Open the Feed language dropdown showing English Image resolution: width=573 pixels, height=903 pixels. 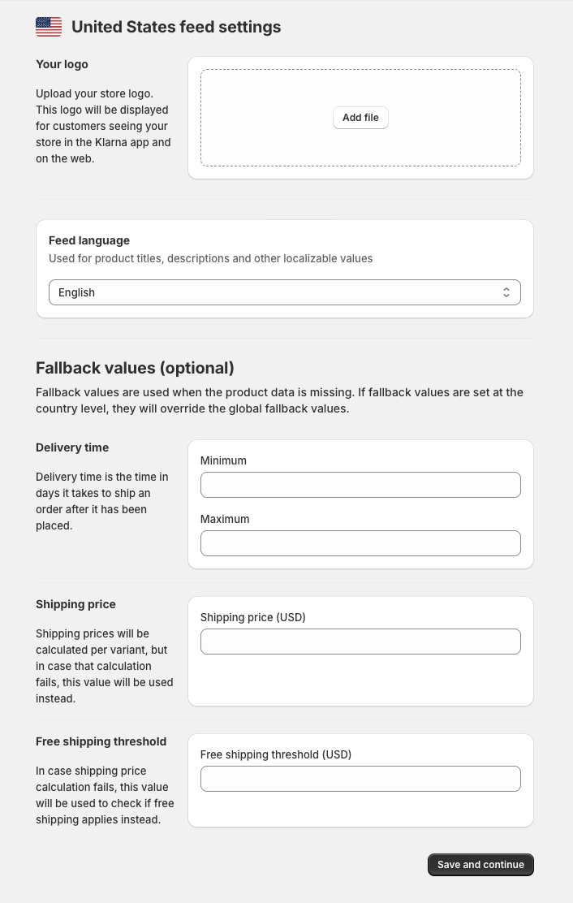[284, 292]
